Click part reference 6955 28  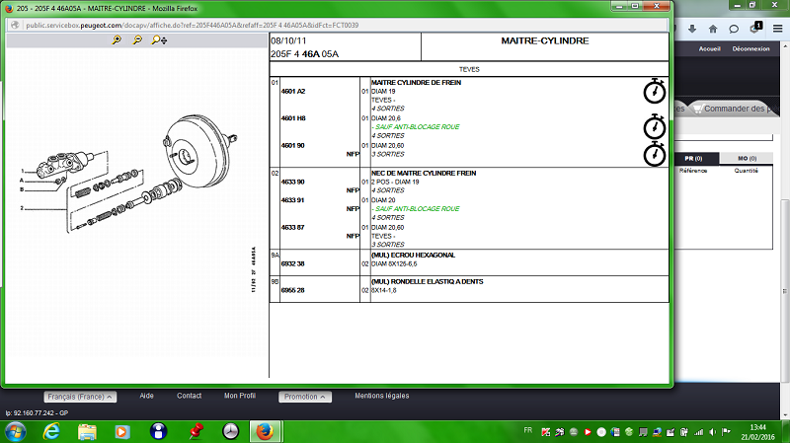(292, 290)
